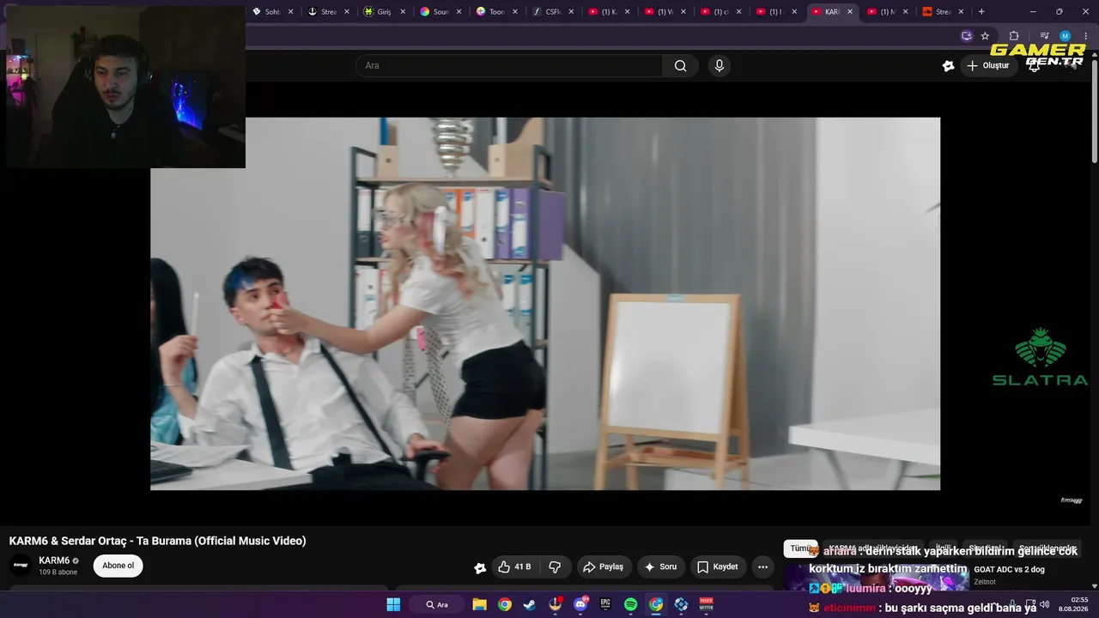Click the AI sparkle icon beside Oluştur
Viewport: 1099px width, 618px height.
[x=948, y=66]
